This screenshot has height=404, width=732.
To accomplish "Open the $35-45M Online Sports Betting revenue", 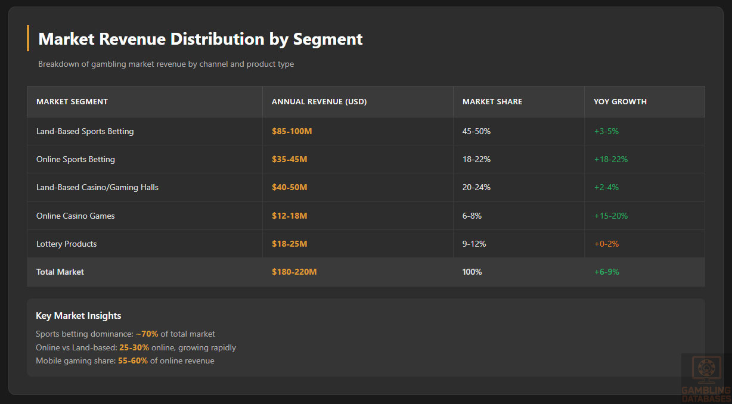I will (290, 159).
